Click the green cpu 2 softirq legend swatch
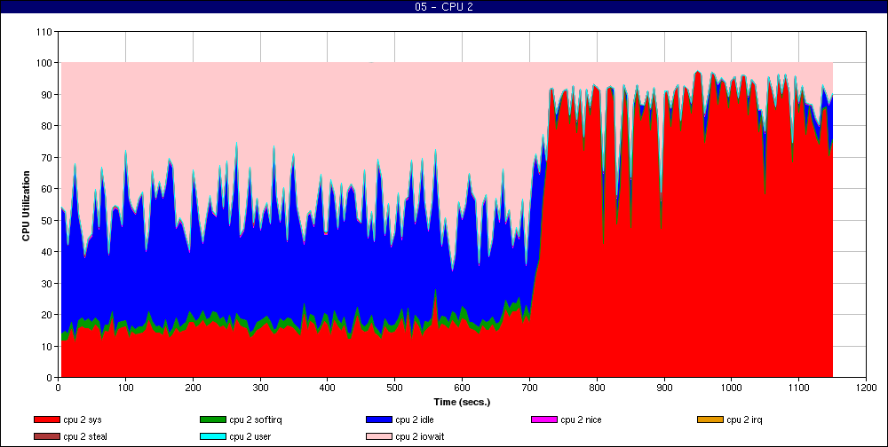The width and height of the screenshot is (888, 447). point(213,420)
